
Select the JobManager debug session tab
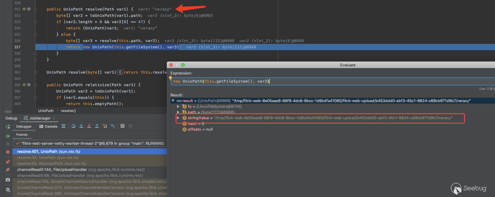point(37,118)
